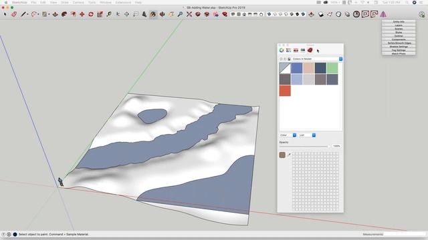Open the List dropdown in Colors panel

coord(307,135)
